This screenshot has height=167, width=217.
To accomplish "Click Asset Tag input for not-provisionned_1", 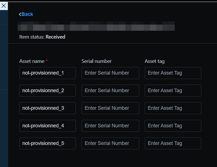I will (x=173, y=73).
